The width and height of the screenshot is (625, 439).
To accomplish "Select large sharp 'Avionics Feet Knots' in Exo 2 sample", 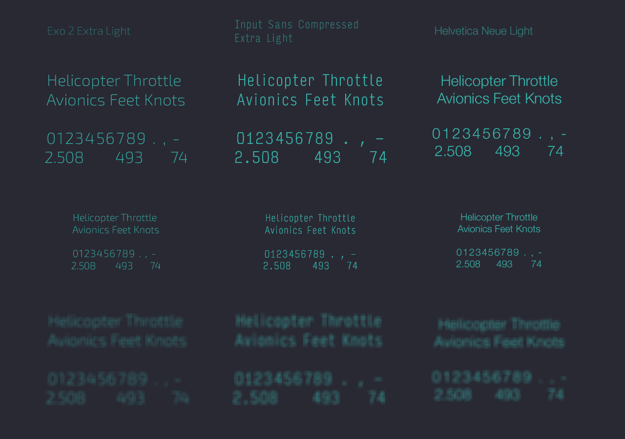I will pos(116,100).
